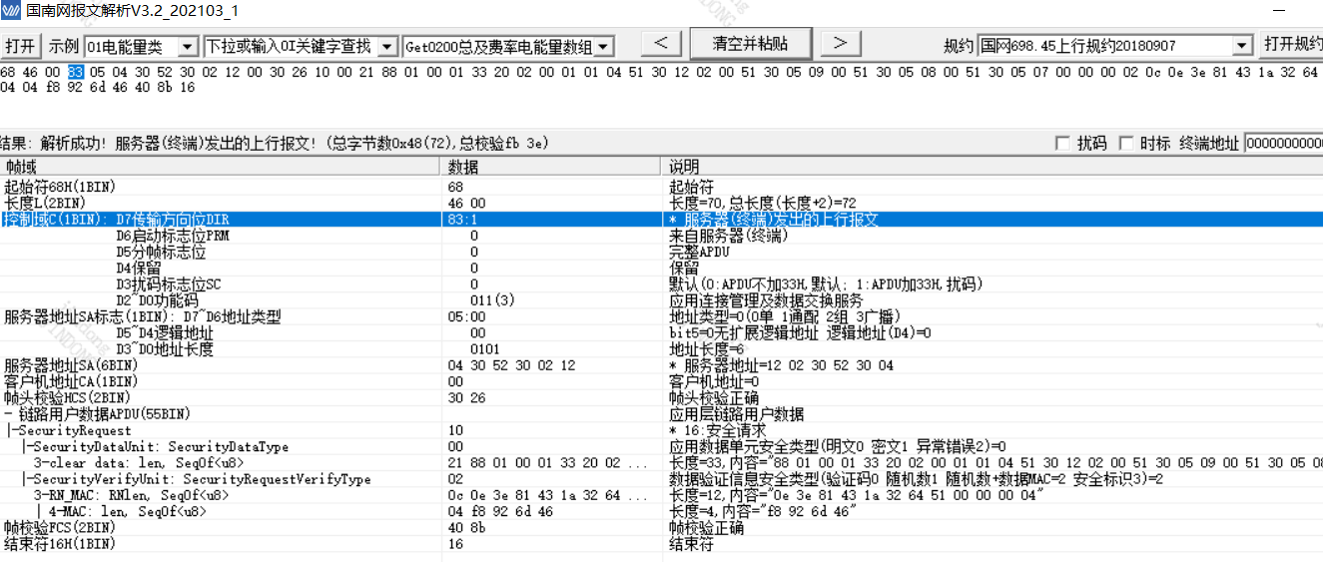Select the D4保留 row
Image resolution: width=1323 pixels, height=562 pixels.
(661, 268)
